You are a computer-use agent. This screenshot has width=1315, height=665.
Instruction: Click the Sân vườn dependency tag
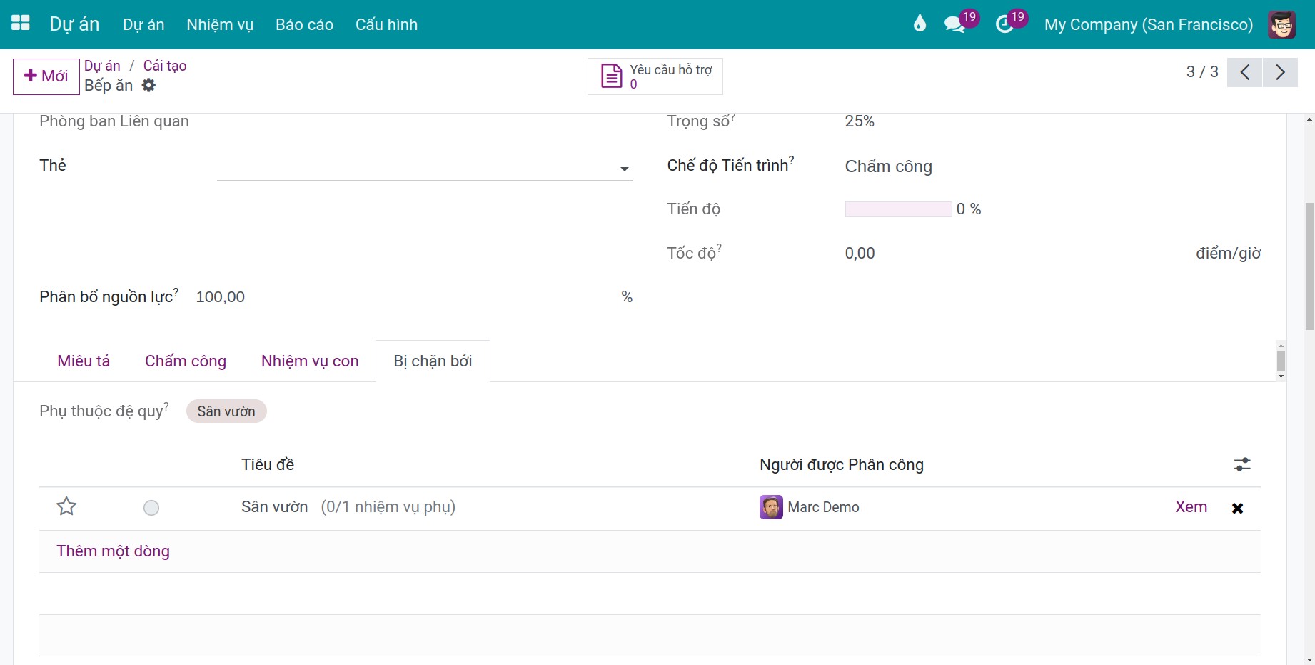(226, 411)
